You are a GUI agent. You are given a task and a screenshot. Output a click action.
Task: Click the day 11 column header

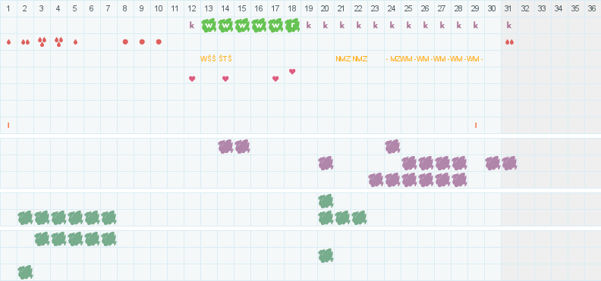[x=175, y=8]
